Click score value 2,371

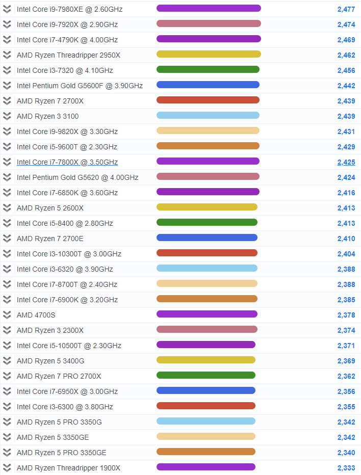coord(346,346)
